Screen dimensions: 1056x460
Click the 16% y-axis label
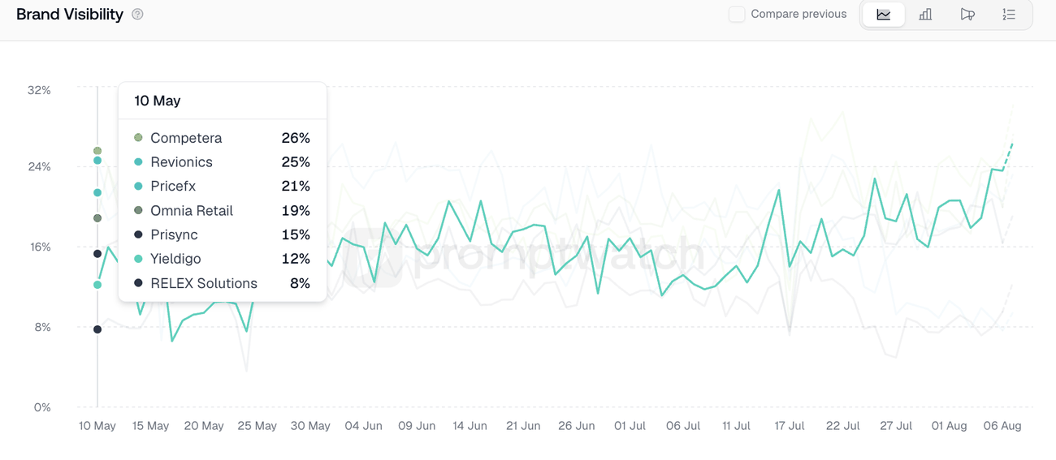(x=40, y=247)
